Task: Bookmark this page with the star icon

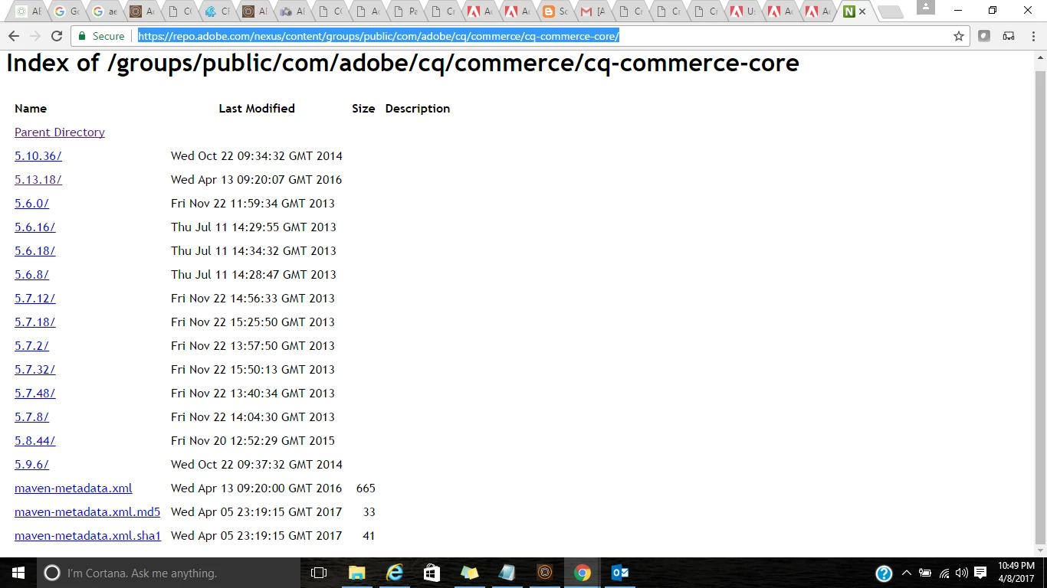Action: coord(958,36)
